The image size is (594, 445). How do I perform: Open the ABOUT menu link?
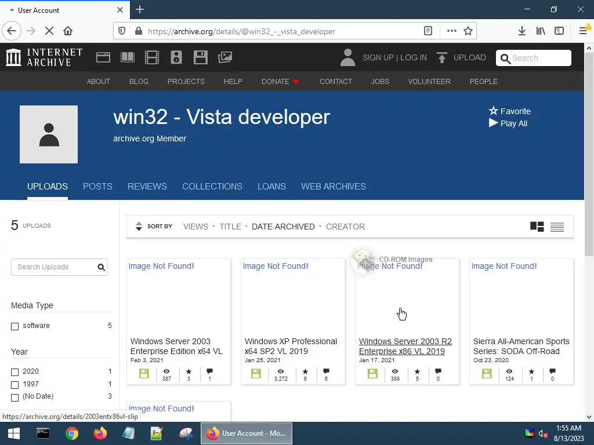[99, 81]
